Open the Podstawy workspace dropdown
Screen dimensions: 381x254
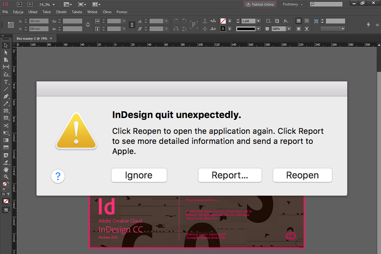point(293,4)
